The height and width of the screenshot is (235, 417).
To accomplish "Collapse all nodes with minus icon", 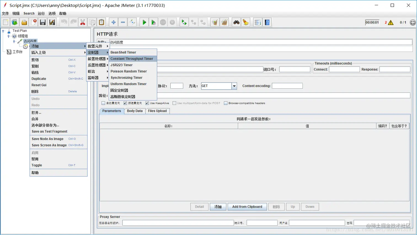I will click(x=123, y=22).
